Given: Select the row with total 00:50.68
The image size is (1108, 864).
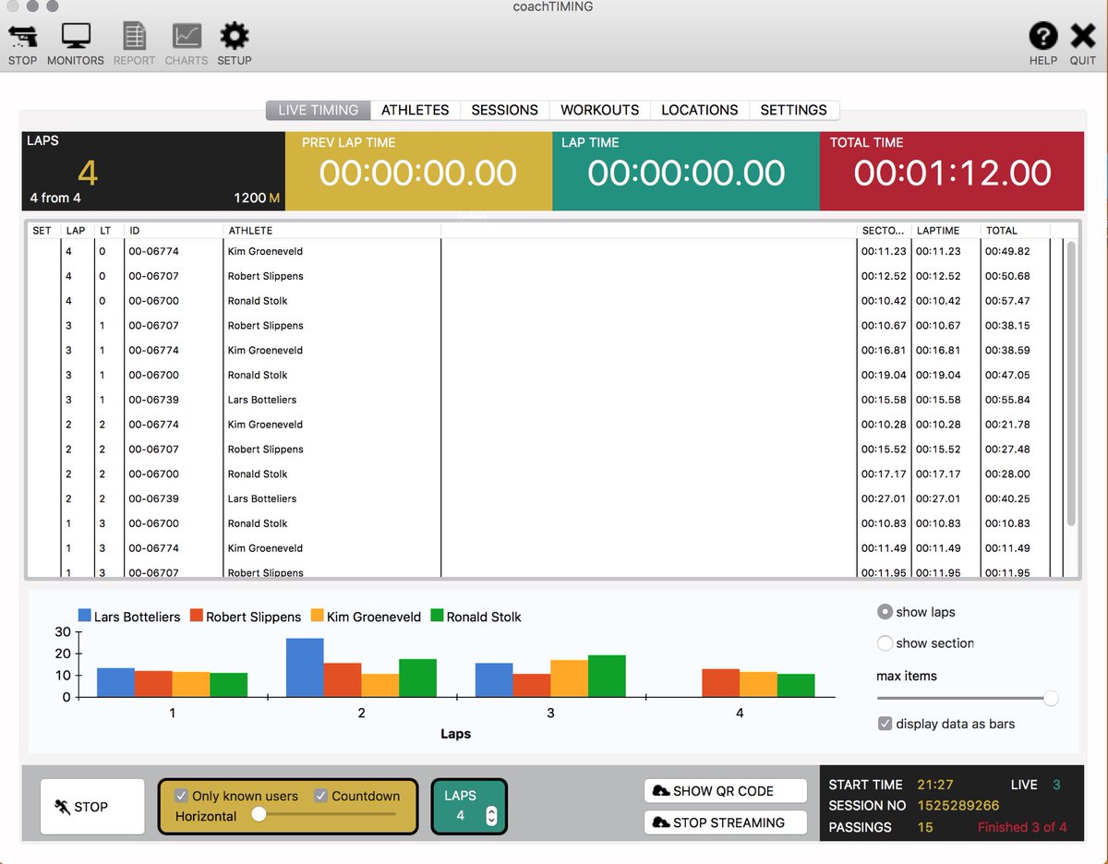Looking at the screenshot, I should 545,276.
